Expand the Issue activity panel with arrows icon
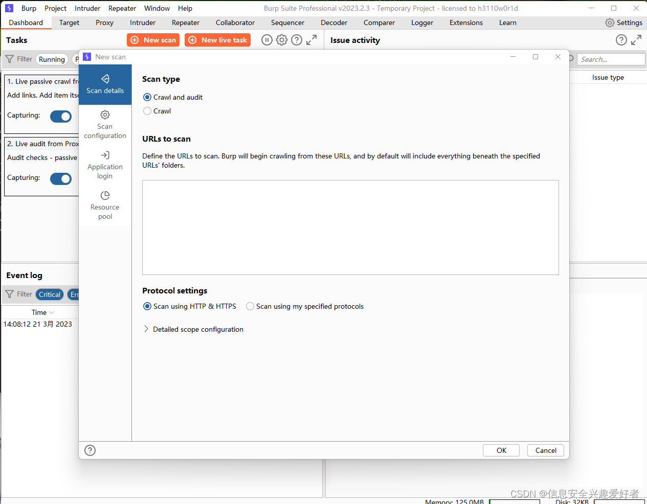The image size is (647, 504). pos(636,40)
